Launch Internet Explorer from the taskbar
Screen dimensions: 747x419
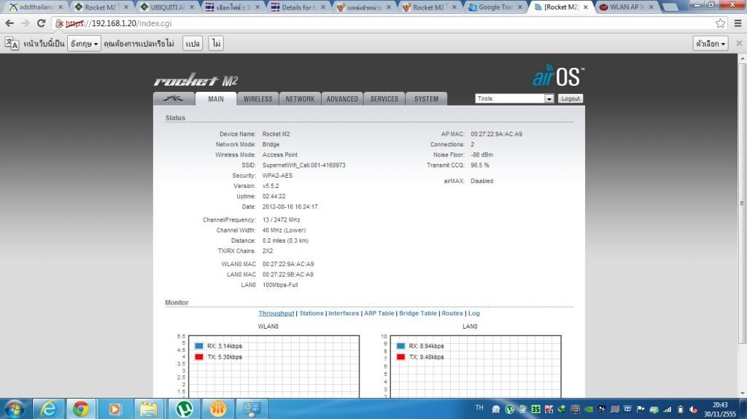48,409
